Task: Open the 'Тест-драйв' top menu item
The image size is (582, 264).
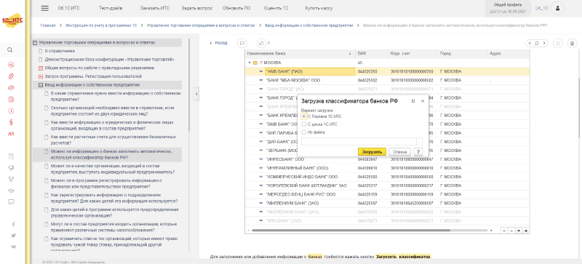Action: coord(111,8)
